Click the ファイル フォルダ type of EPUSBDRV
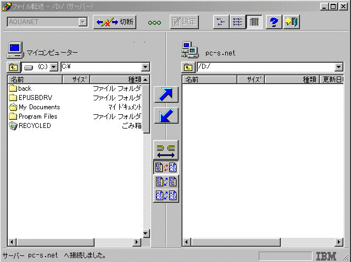The image size is (351, 262). click(x=117, y=98)
